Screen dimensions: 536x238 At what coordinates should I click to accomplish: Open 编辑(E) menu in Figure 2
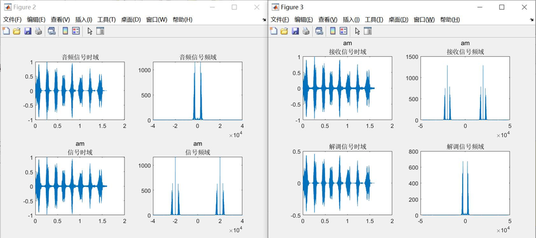[36, 20]
